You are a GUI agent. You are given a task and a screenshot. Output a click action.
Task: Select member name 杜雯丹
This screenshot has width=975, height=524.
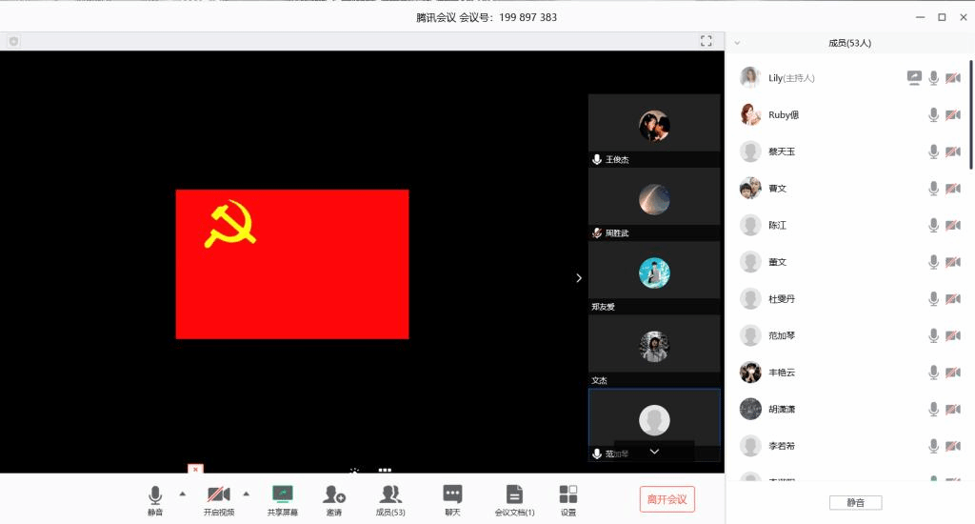click(782, 299)
